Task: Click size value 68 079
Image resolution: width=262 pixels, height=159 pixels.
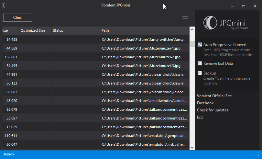Action: (12, 109)
